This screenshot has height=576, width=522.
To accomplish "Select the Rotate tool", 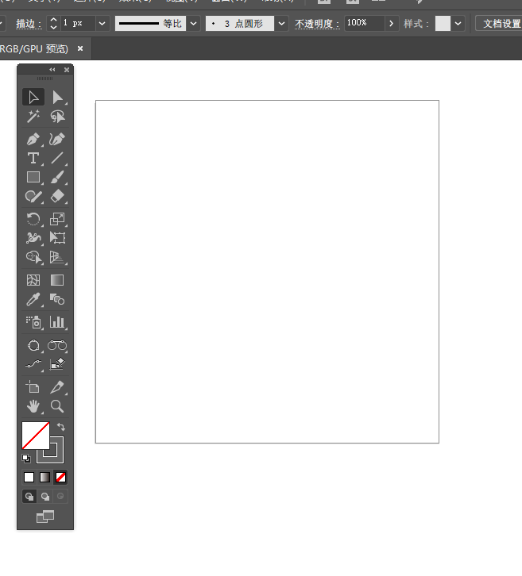I will click(33, 219).
